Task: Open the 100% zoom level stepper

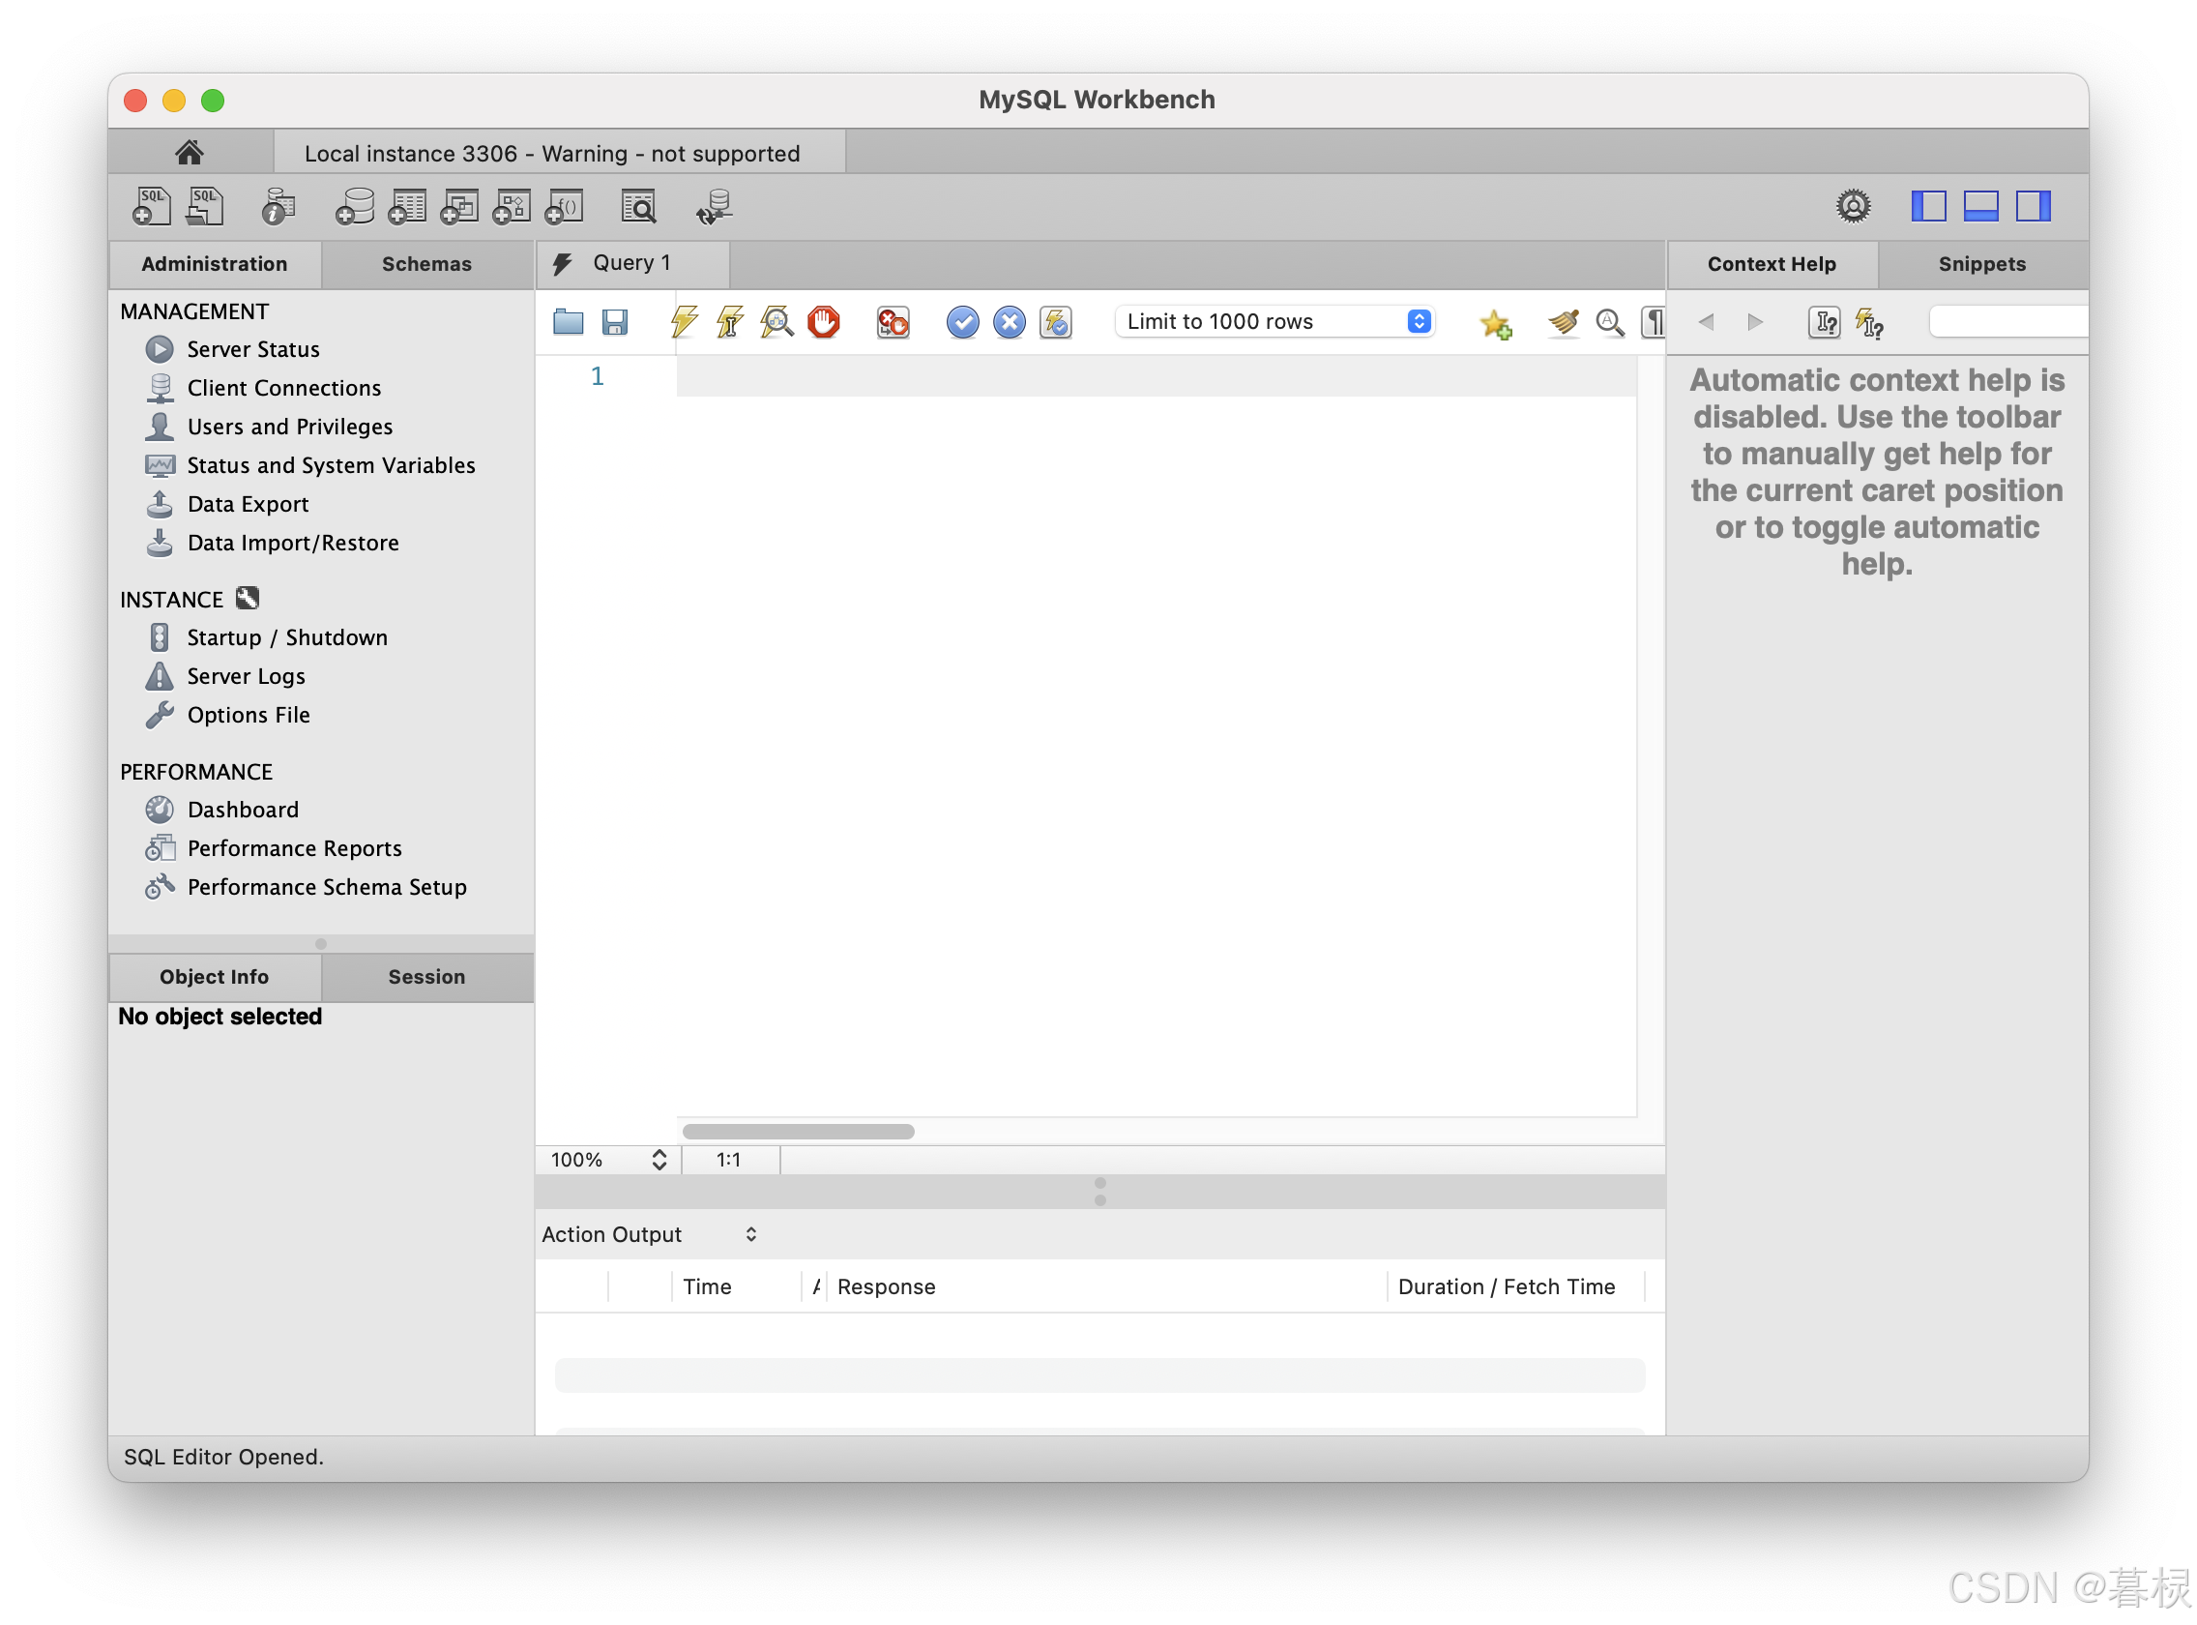Action: (x=659, y=1160)
